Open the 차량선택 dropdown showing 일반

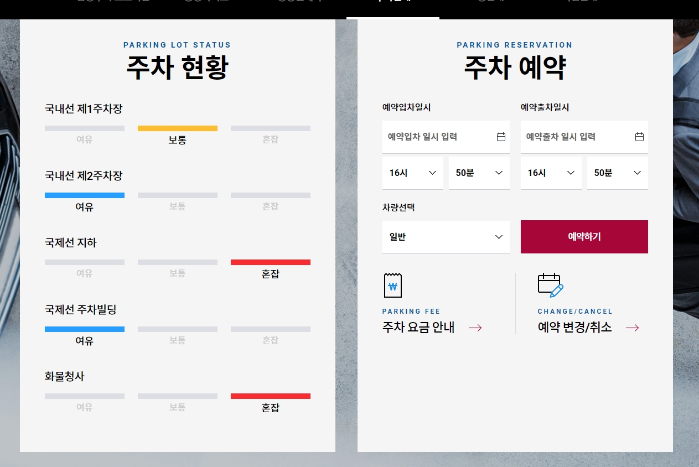(446, 237)
